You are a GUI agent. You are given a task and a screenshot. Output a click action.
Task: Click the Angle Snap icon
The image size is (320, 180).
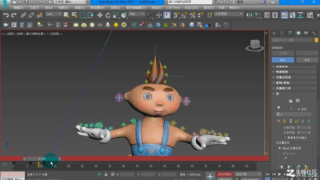(x=184, y=15)
